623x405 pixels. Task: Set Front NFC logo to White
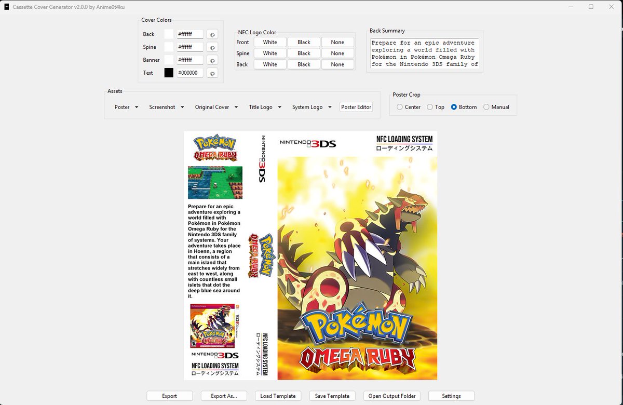point(270,42)
